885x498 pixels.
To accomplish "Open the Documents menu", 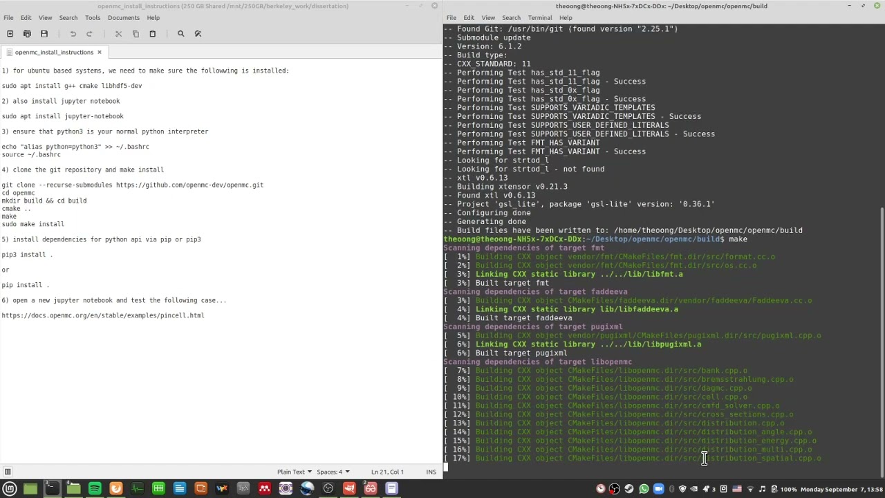I will point(124,17).
